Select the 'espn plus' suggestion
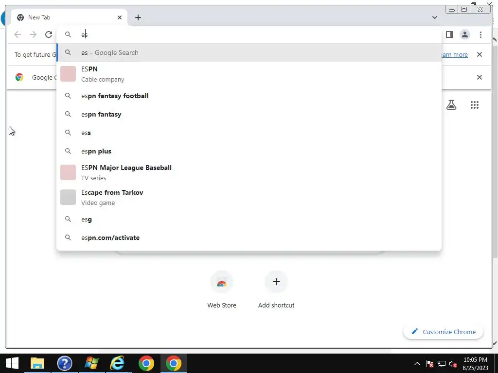 (x=249, y=152)
